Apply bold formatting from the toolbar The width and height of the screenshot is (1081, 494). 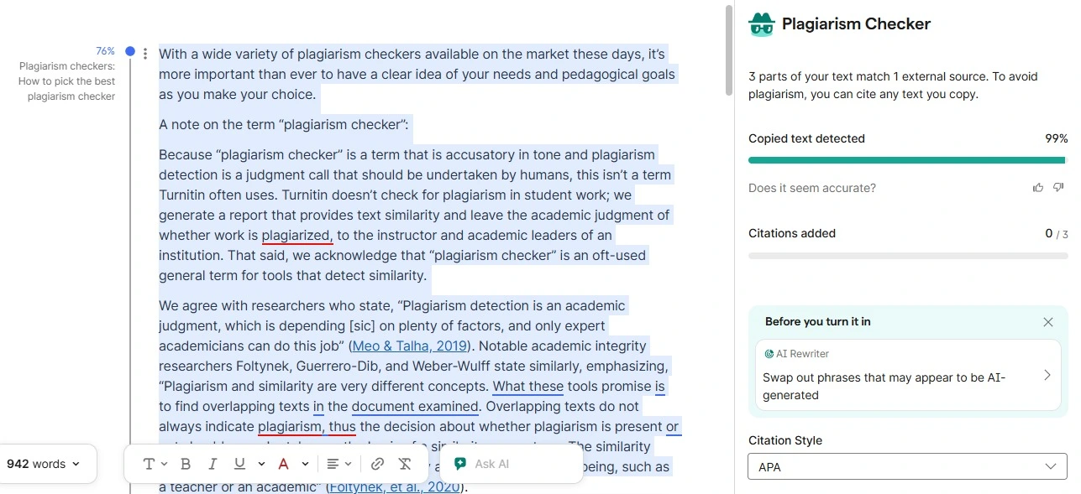point(186,464)
